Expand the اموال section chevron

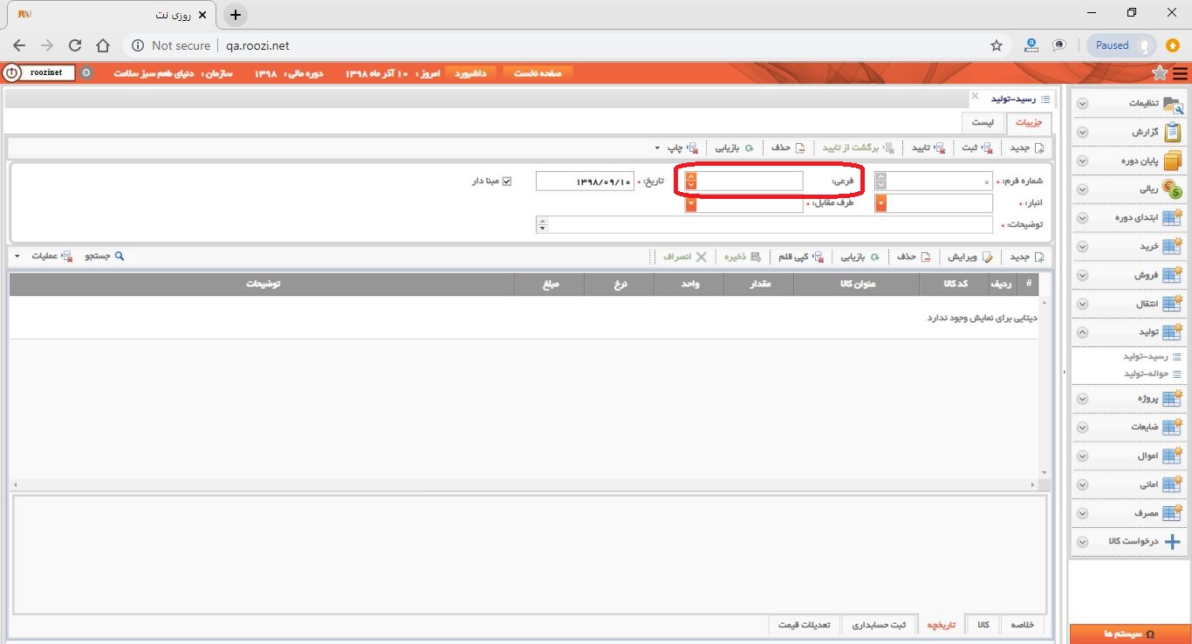coord(1082,456)
